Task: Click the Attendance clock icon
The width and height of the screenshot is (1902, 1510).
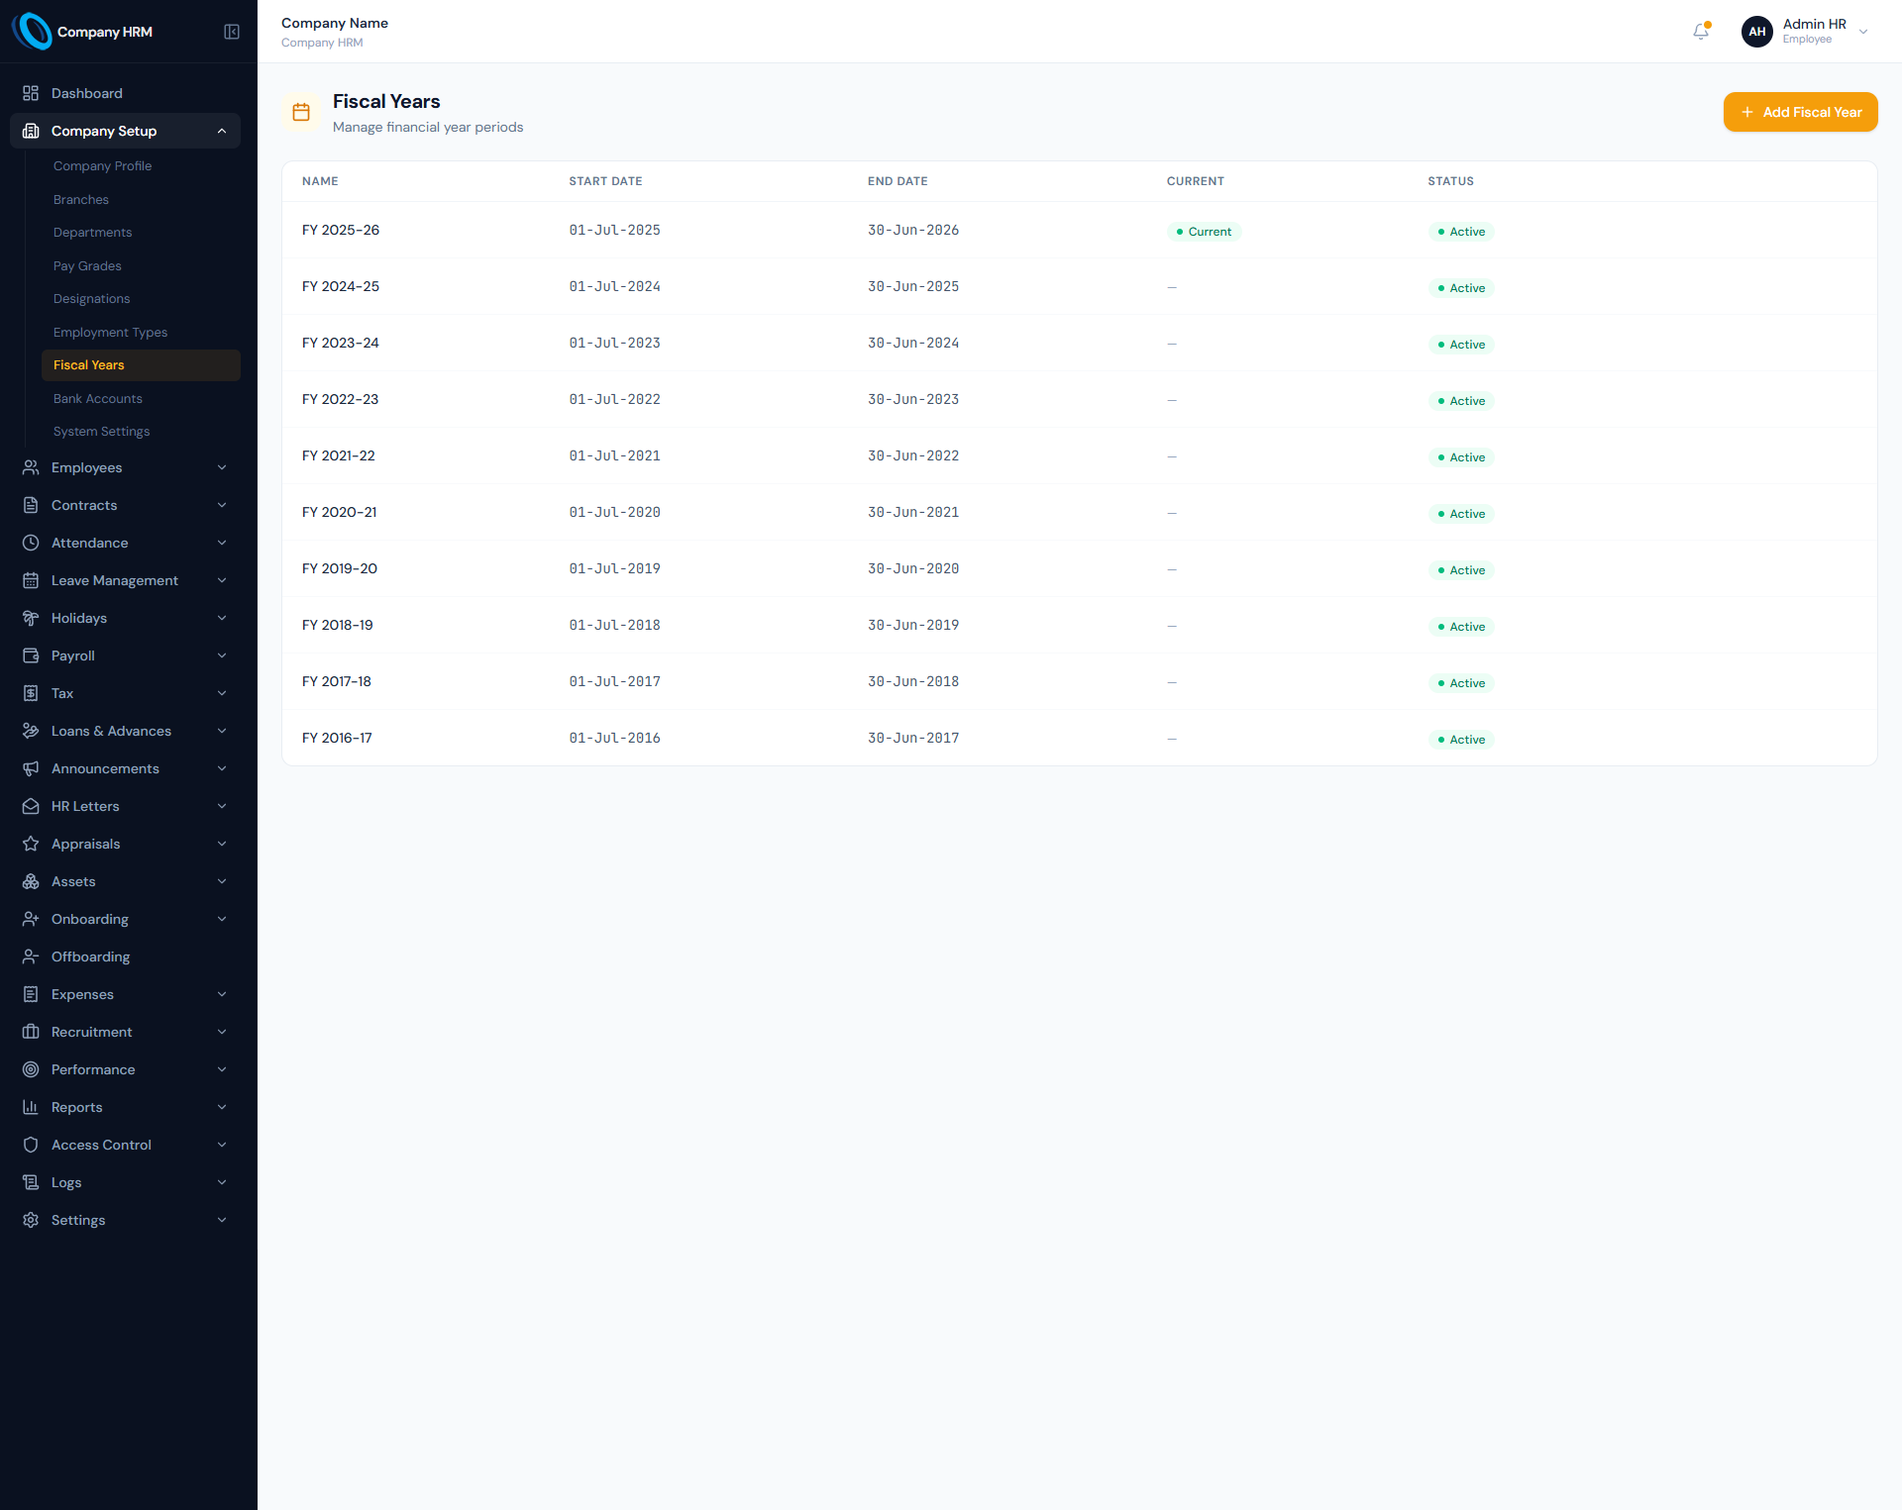Action: click(31, 543)
